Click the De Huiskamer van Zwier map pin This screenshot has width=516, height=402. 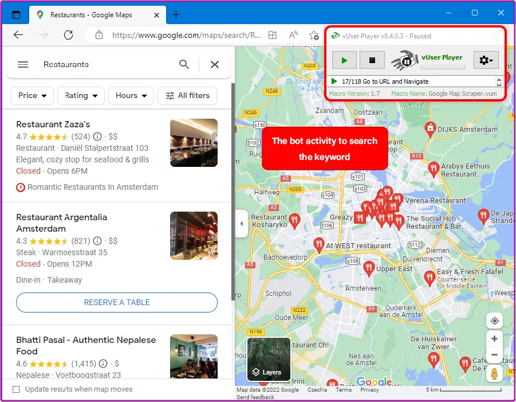click(434, 360)
